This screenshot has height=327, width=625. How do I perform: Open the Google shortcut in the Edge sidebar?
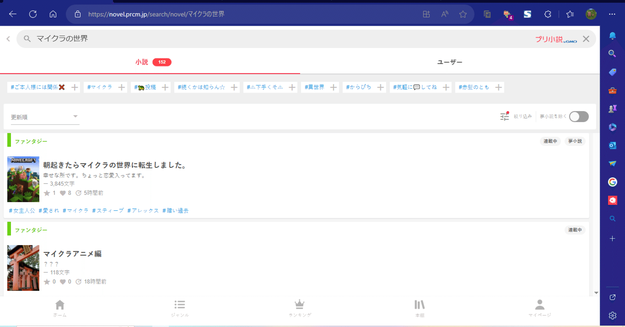coord(612,182)
